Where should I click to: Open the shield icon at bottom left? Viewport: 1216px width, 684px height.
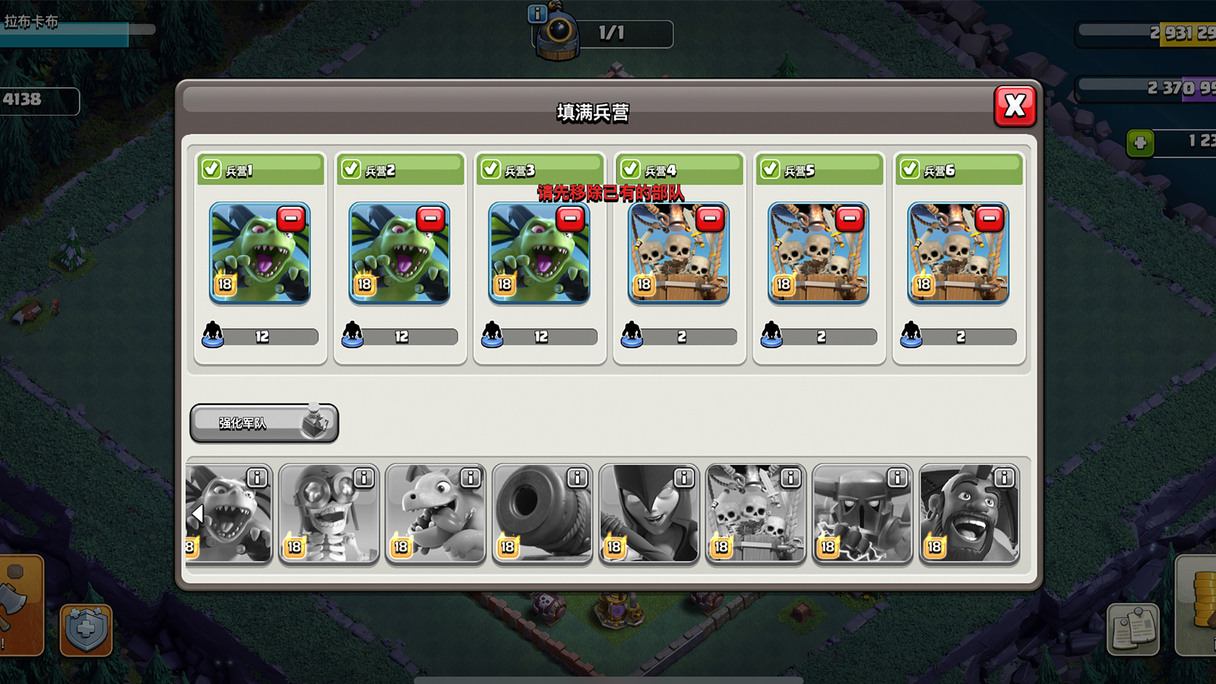(86, 630)
